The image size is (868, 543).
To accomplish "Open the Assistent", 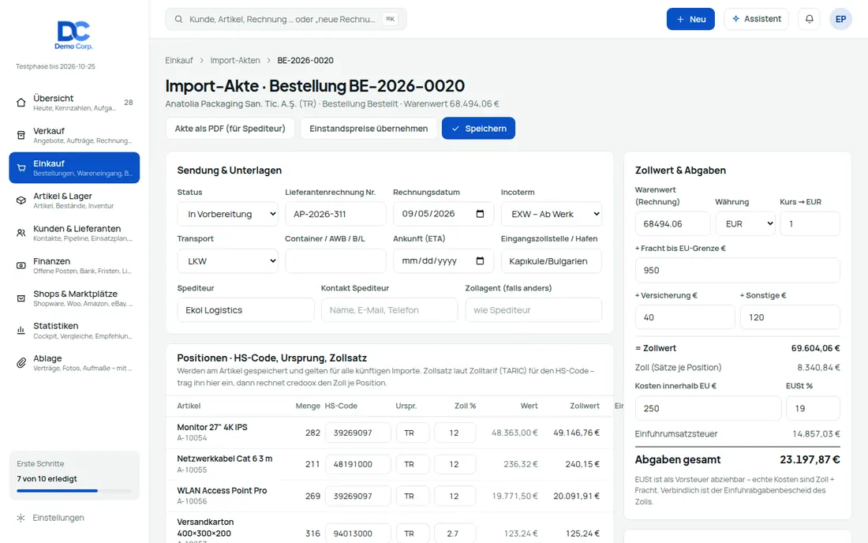I will pos(756,19).
